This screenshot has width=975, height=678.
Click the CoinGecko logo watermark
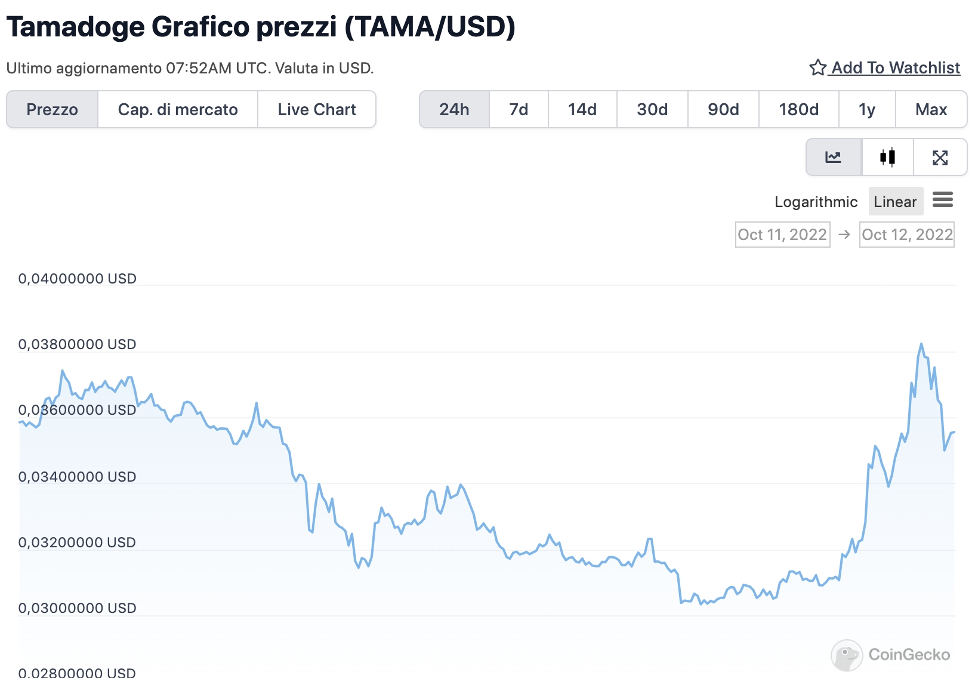pos(890,655)
